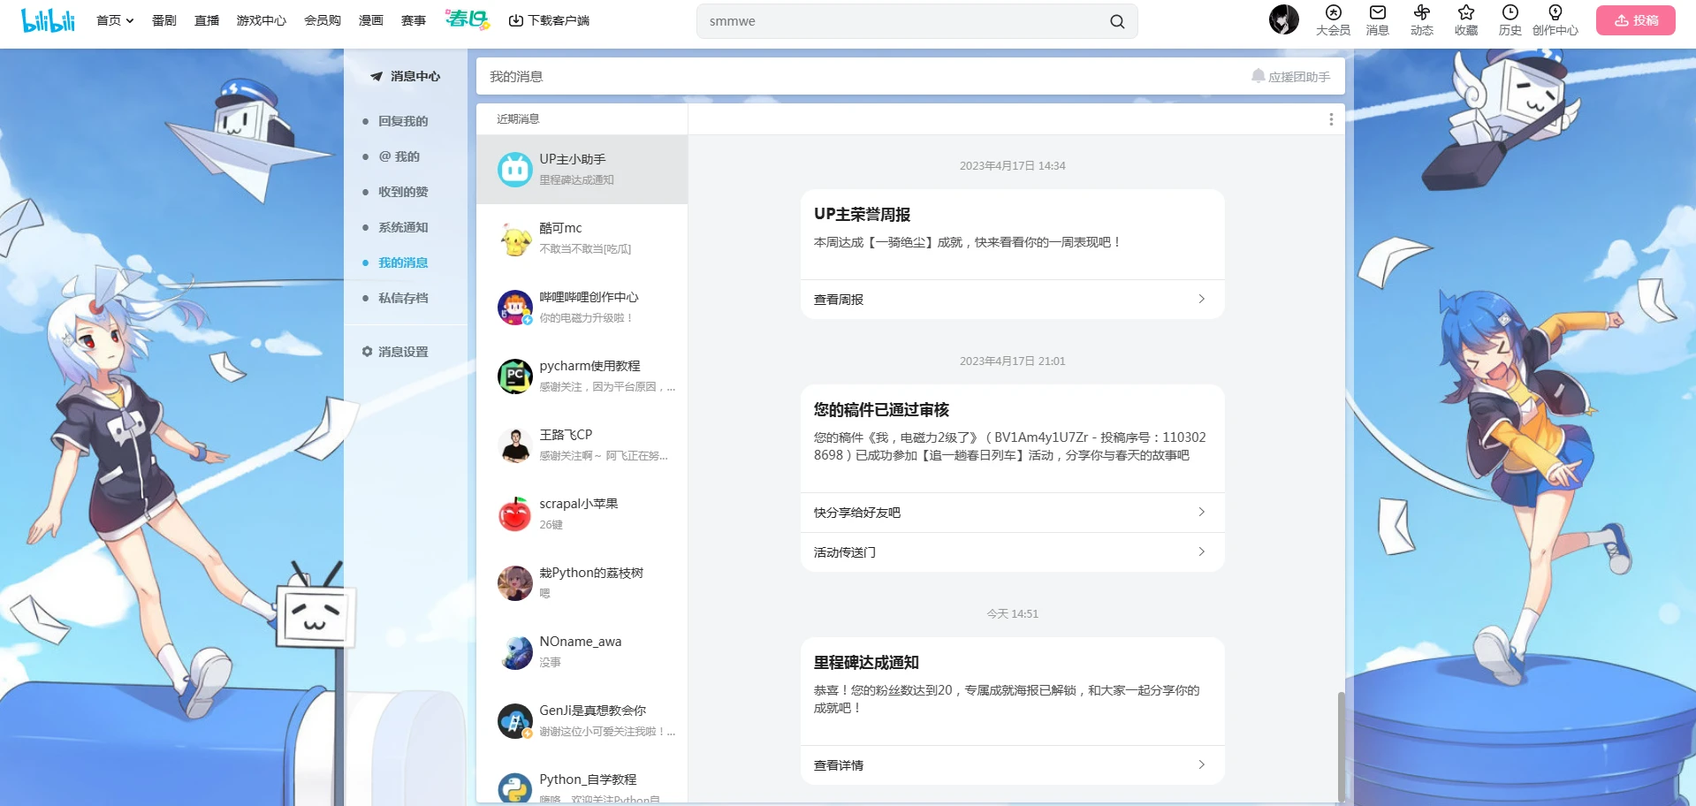Open 赛事 menu item
The image size is (1696, 806).
(x=413, y=20)
